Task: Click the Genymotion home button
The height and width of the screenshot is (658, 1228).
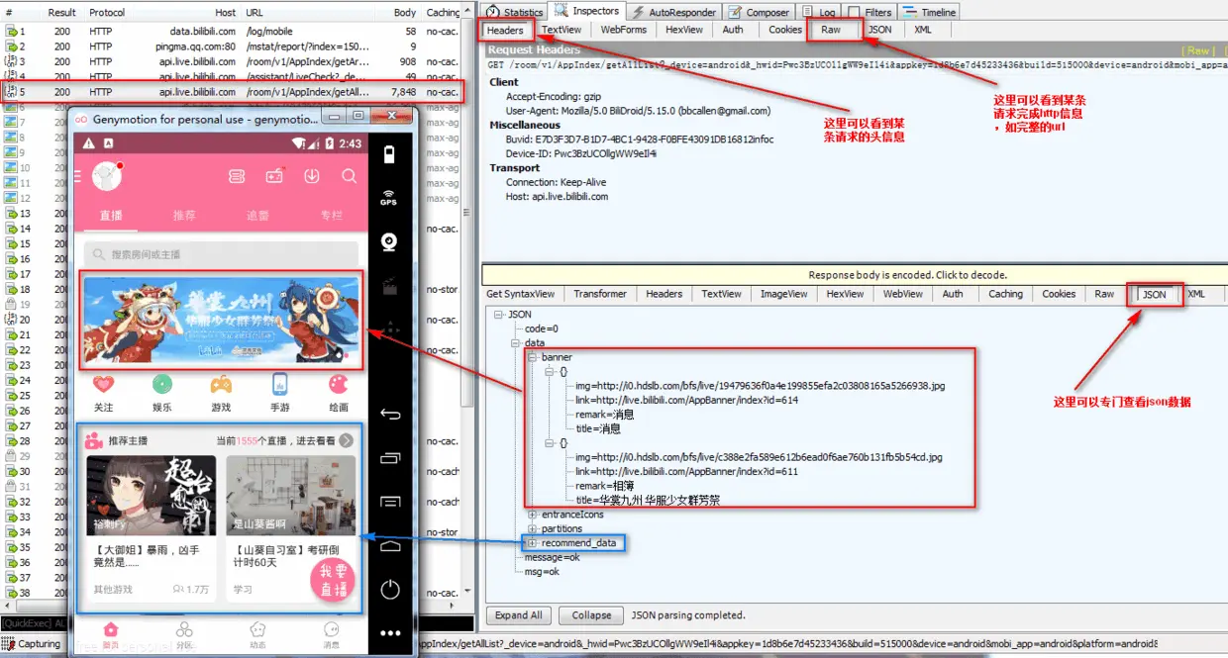Action: [x=390, y=545]
